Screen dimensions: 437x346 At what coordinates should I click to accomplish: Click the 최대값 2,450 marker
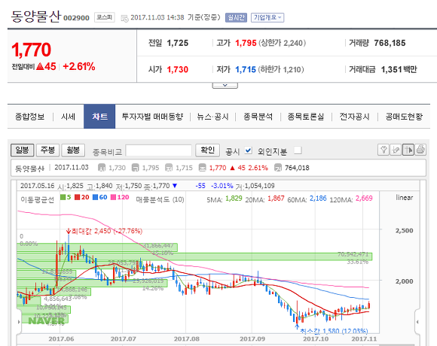pos(105,231)
